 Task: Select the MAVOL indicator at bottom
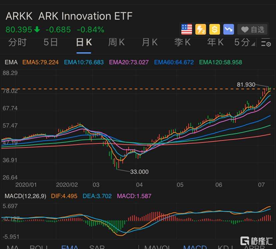pyautogui.click(x=157, y=247)
